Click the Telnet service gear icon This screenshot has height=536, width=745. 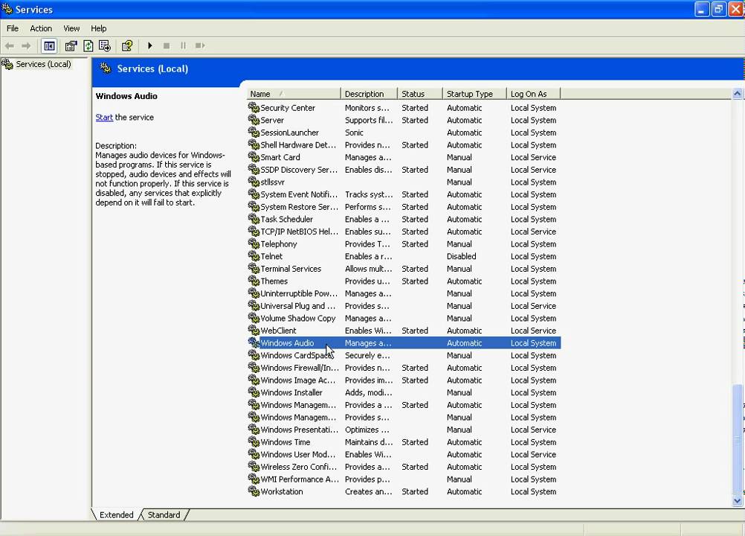coord(254,256)
